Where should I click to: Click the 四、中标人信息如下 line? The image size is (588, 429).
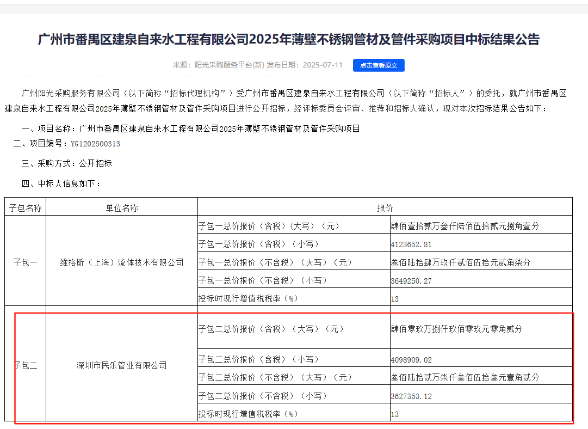click(61, 183)
